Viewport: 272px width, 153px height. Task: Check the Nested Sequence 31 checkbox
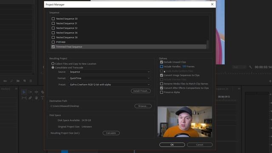[53, 23]
